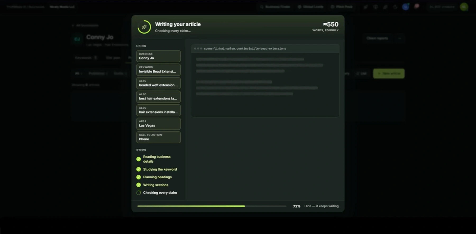Click the 'Writing your article' heading
Screen dimensions: 476x234
tap(178, 24)
